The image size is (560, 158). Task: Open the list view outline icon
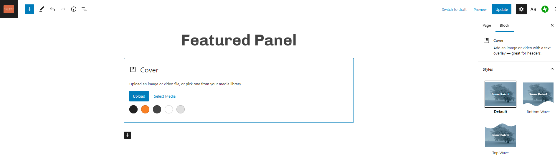[84, 9]
